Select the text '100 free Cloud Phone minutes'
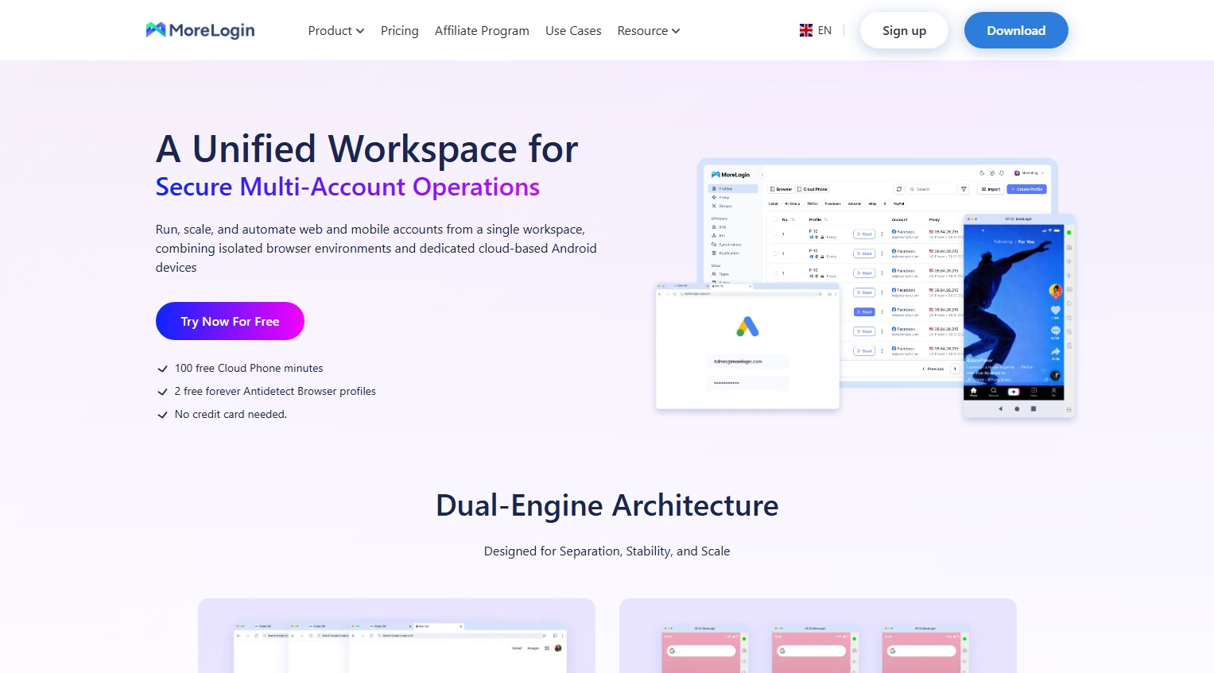The width and height of the screenshot is (1214, 673). click(x=249, y=368)
